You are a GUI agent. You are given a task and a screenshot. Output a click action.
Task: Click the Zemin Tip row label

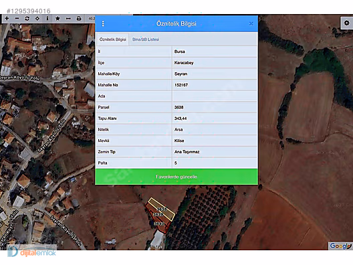[x=106, y=152]
